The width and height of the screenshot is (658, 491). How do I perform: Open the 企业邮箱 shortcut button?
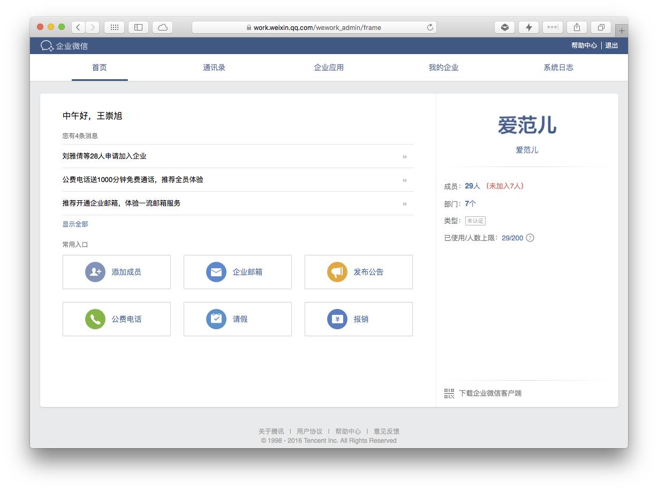pos(238,272)
